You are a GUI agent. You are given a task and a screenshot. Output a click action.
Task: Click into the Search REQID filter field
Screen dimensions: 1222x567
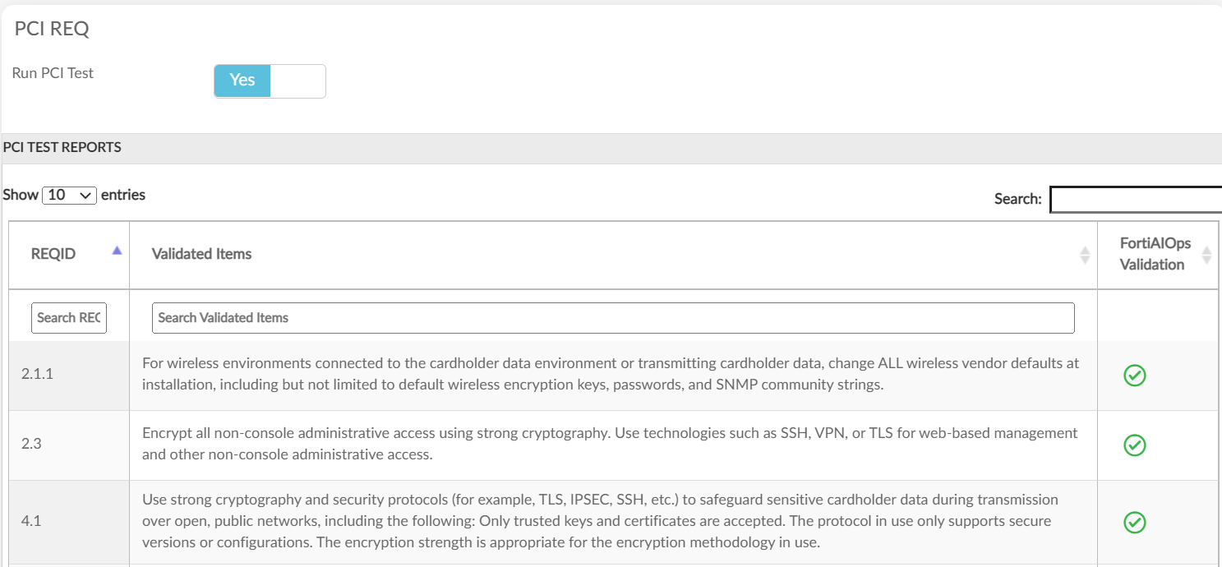click(x=69, y=317)
